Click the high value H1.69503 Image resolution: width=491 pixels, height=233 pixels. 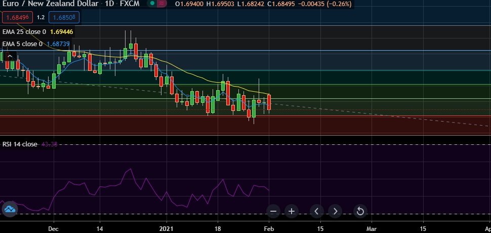click(x=220, y=4)
